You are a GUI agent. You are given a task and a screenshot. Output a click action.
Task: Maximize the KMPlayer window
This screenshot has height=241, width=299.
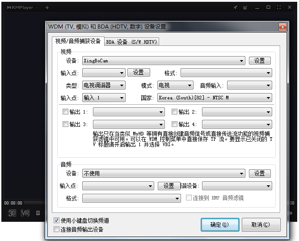[x=268, y=7]
